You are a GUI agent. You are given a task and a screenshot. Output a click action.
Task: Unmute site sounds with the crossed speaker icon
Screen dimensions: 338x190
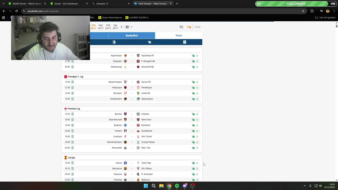[x=181, y=27]
